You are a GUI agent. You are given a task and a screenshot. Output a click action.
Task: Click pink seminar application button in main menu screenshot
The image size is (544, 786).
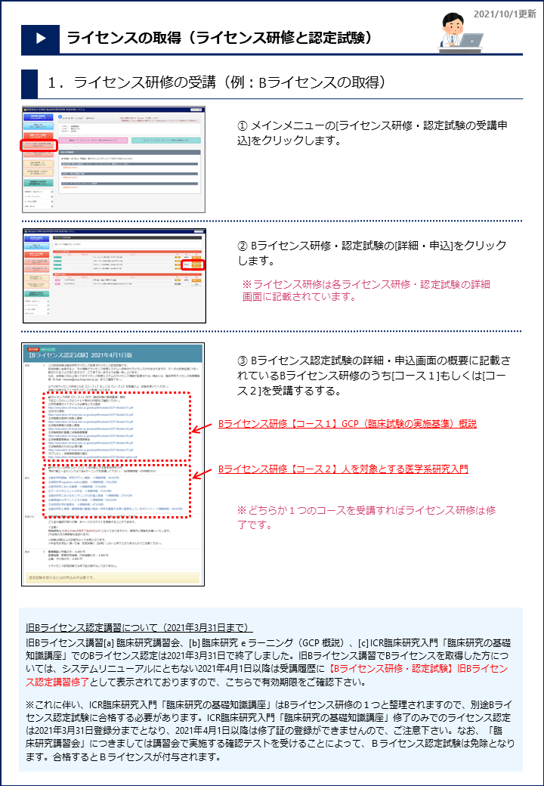coord(93,141)
